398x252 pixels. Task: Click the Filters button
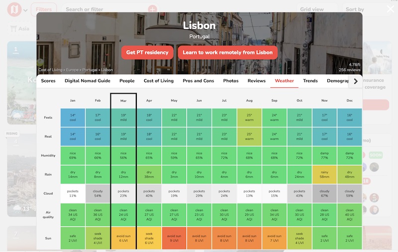click(x=44, y=9)
